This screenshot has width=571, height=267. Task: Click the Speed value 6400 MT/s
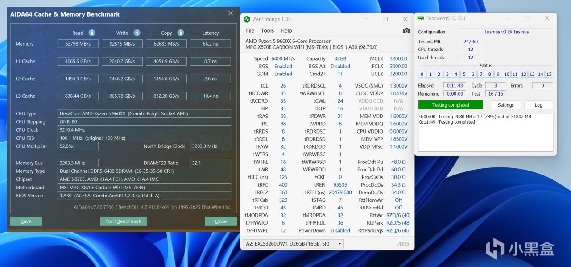[x=283, y=58]
